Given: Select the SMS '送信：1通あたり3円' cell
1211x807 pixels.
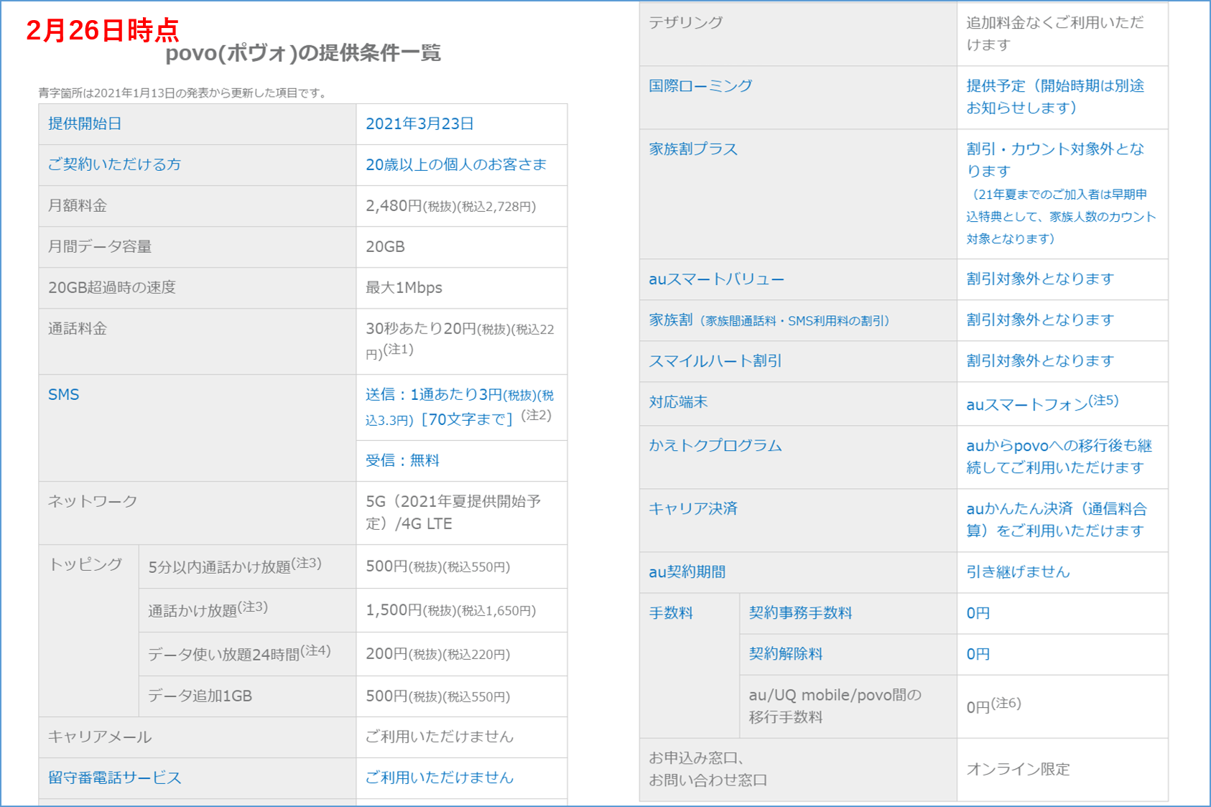Looking at the screenshot, I should [x=460, y=406].
